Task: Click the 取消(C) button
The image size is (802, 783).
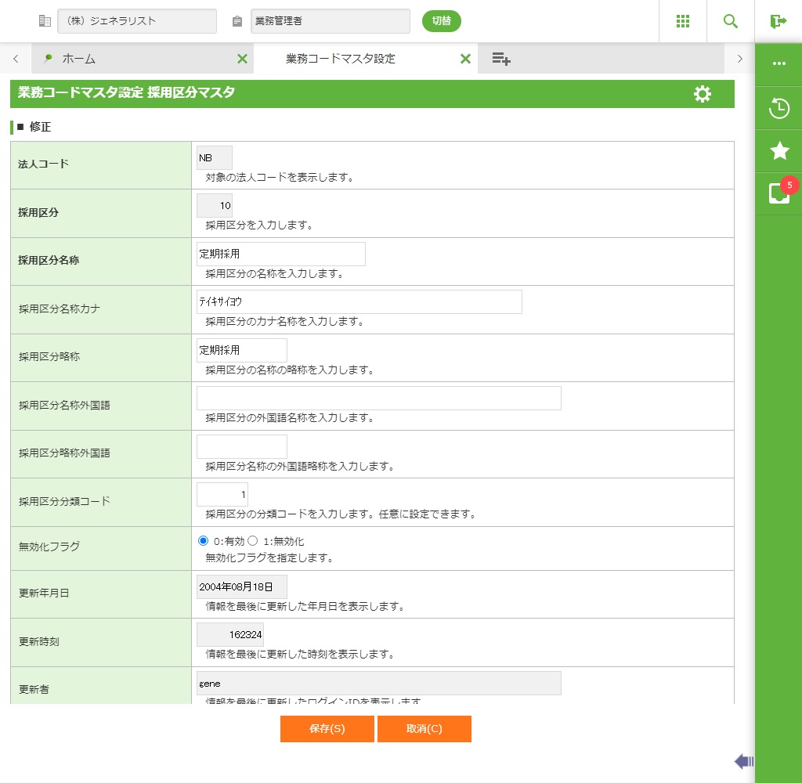Action: (424, 729)
